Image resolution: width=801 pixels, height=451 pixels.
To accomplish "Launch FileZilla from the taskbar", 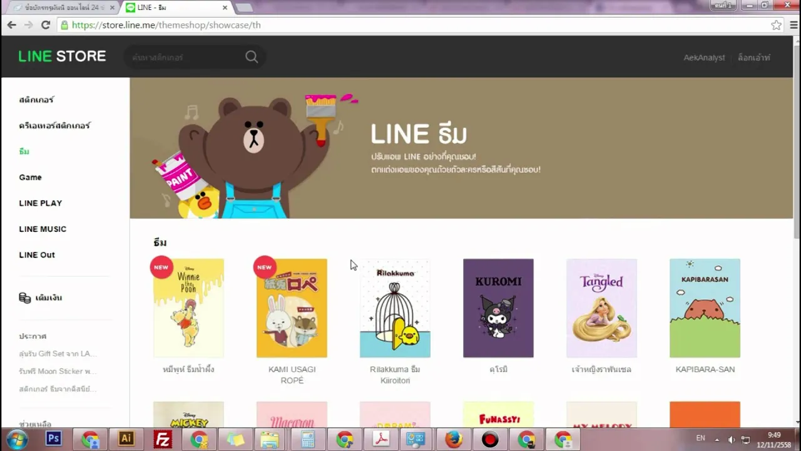I will click(x=163, y=439).
